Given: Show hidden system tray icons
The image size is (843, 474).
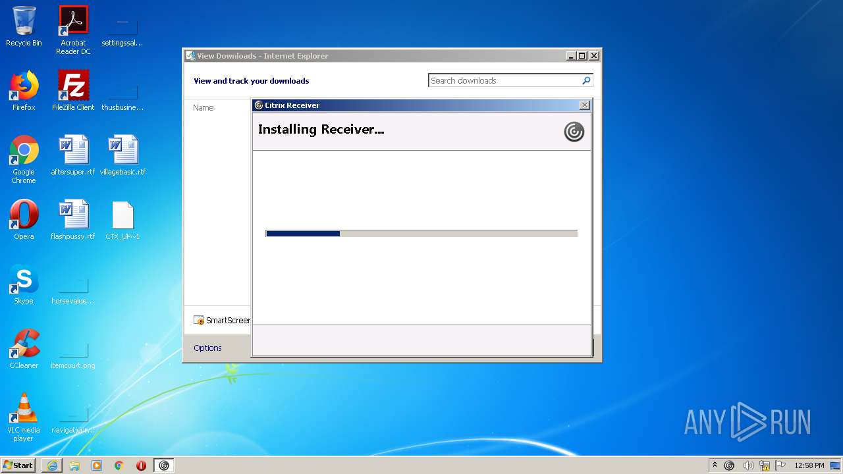Looking at the screenshot, I should point(716,465).
